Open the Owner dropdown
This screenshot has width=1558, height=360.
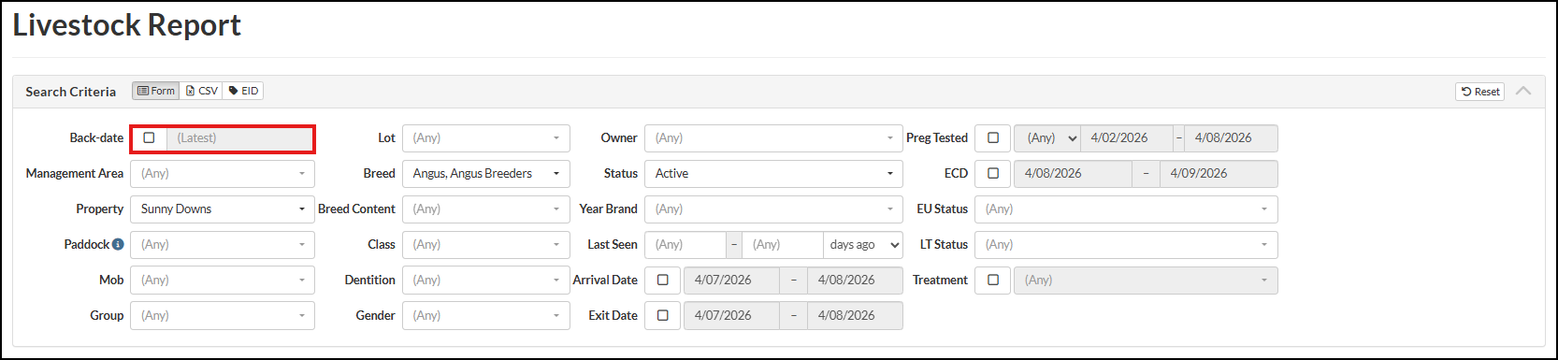[774, 137]
